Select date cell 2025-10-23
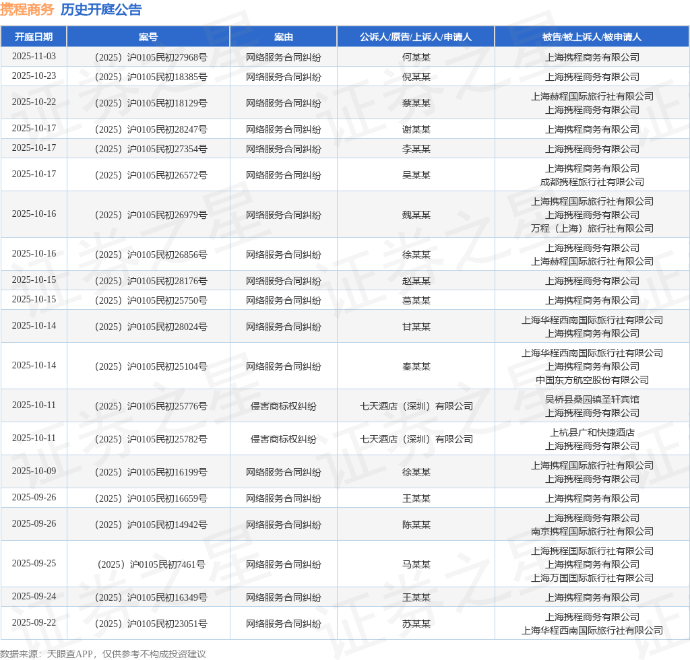The image size is (690, 660). pos(34,76)
